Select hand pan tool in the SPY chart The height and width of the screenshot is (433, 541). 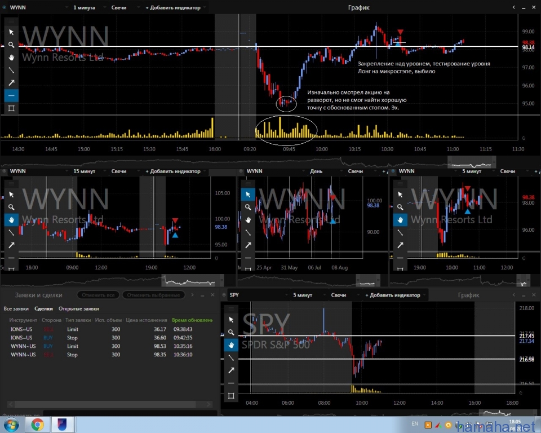pos(231,345)
